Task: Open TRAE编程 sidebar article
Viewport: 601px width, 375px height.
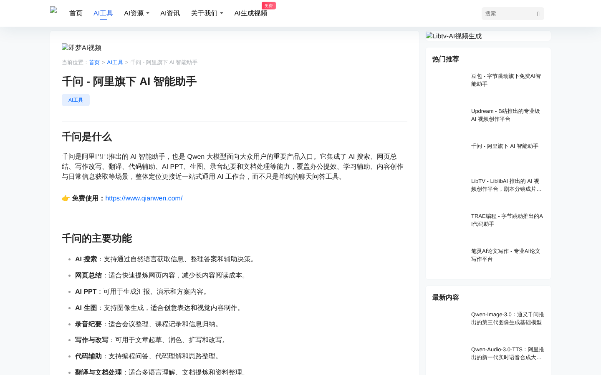Action: [507, 220]
